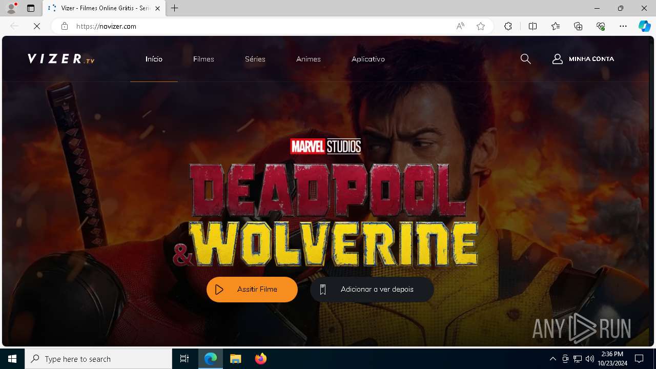Add this page to favorites star
Image resolution: width=656 pixels, height=369 pixels.
[481, 26]
